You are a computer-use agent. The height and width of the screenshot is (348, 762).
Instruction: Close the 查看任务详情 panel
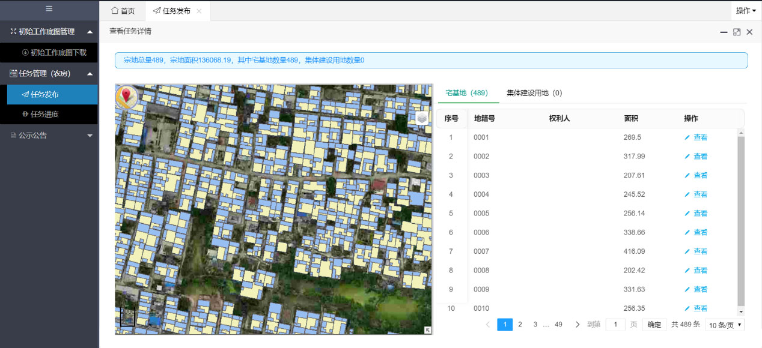tap(749, 32)
